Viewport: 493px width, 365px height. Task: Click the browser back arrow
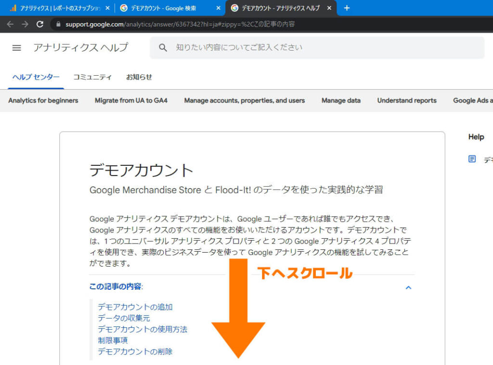pos(10,24)
